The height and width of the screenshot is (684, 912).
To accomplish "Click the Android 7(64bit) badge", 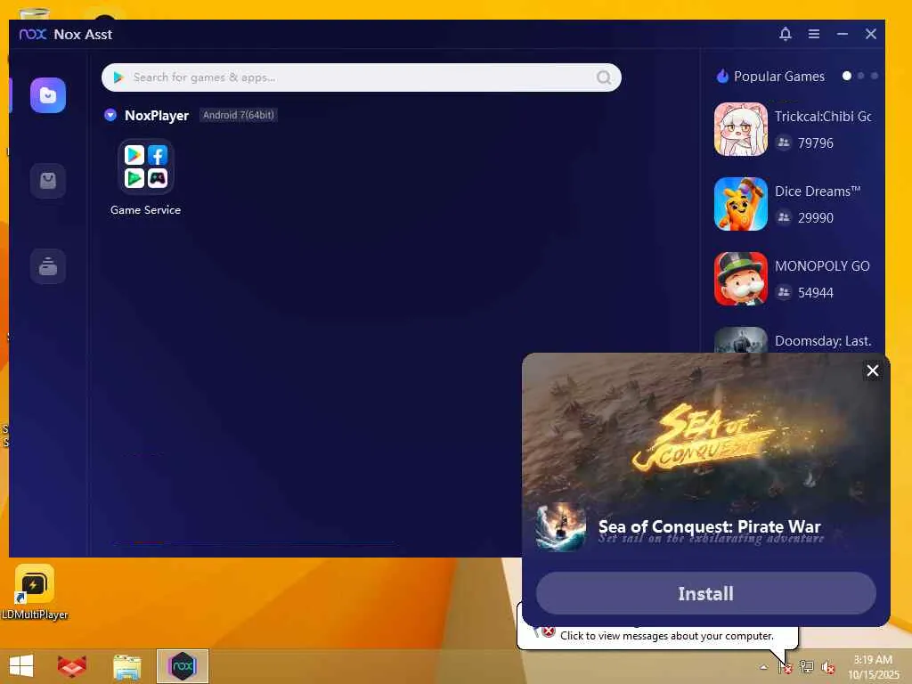I will pos(238,115).
